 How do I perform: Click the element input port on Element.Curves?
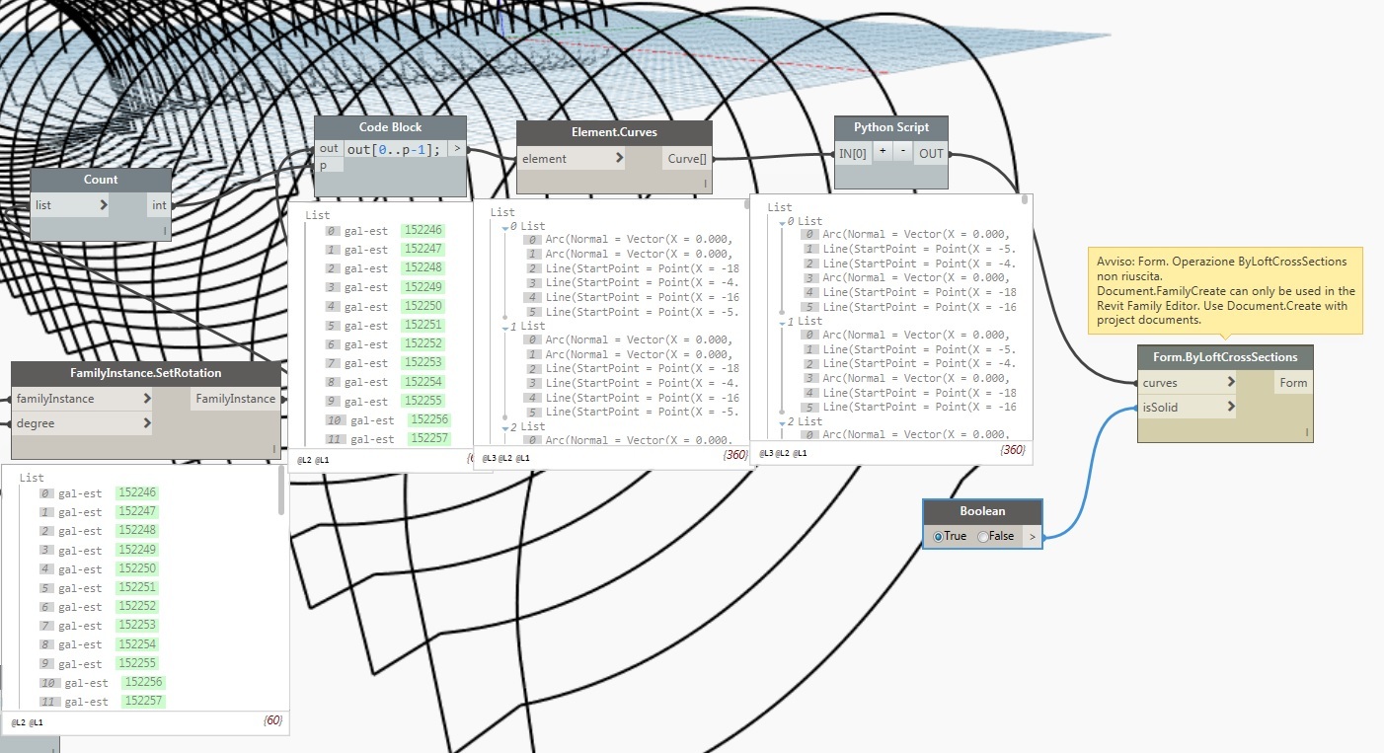(x=572, y=158)
